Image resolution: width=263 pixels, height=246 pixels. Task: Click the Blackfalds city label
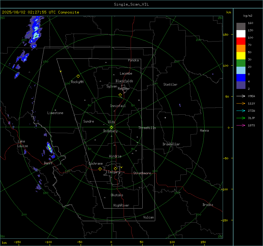coord(124,81)
